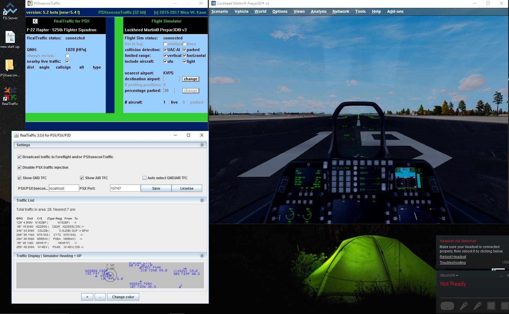
Task: Toggle the 'horizontal' limited range checkbox
Action: click(x=184, y=55)
